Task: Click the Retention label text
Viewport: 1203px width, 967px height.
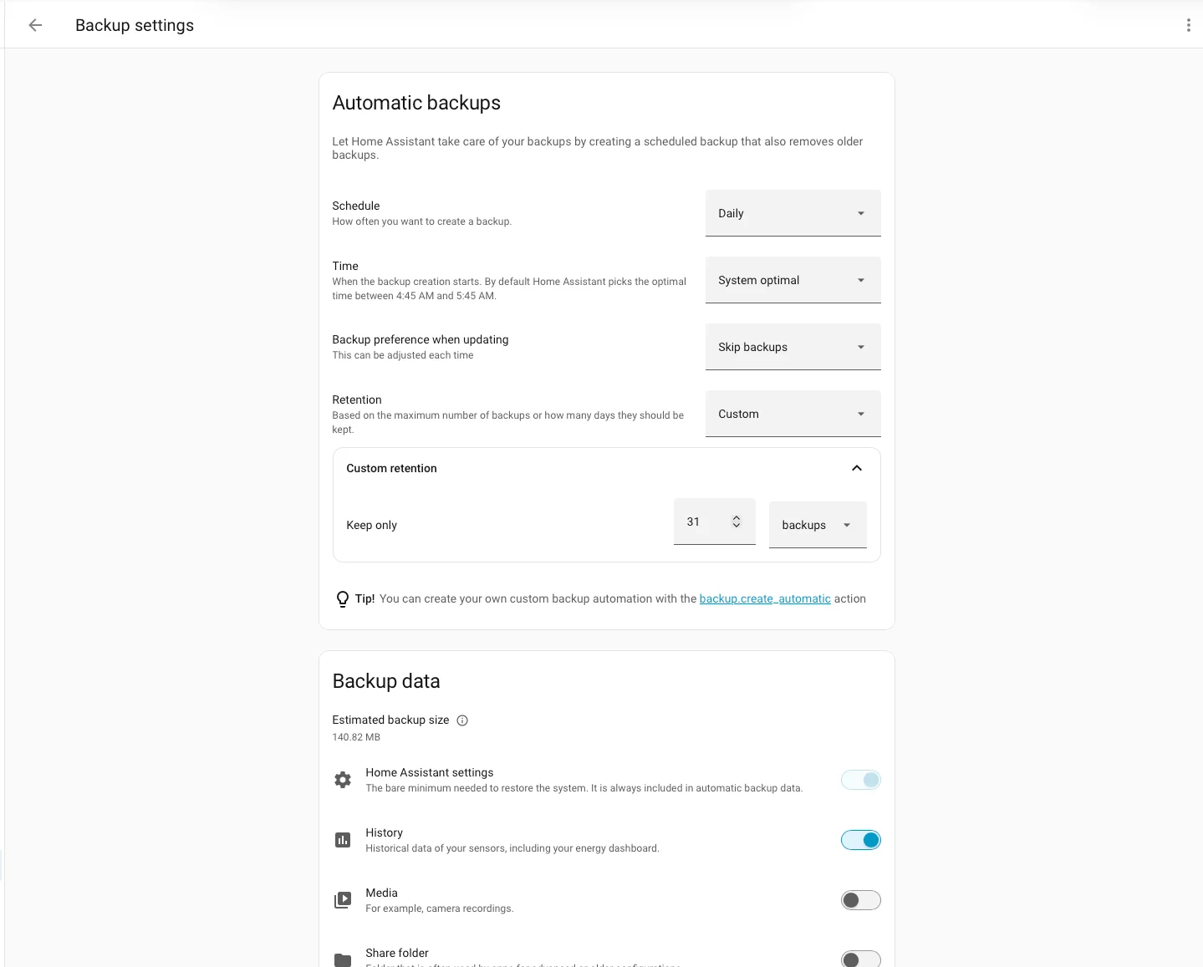Action: tap(357, 400)
